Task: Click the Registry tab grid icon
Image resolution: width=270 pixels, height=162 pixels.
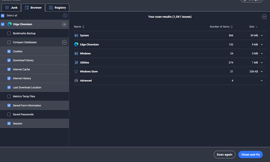Action: point(51,7)
